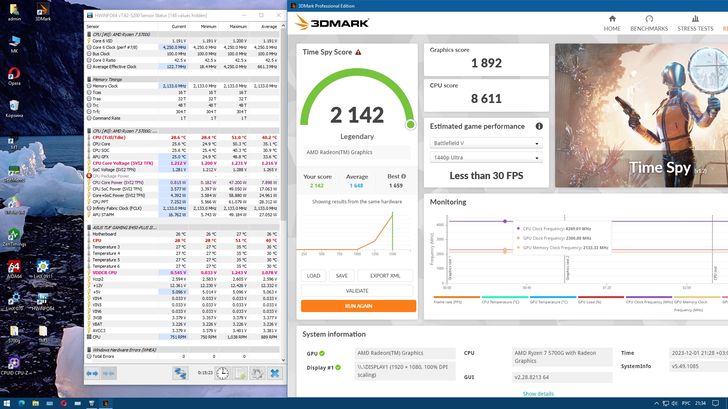Image resolution: width=728 pixels, height=409 pixels.
Task: Open the Estimated game performance info icon
Action: (539, 126)
